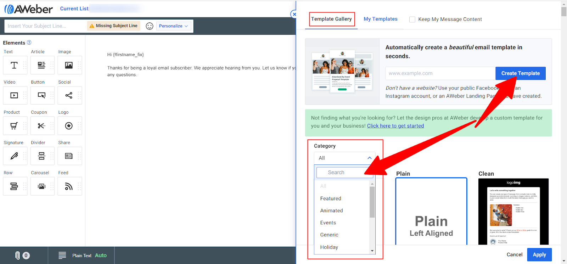Select the Article element icon
Screen dimensions: 567x264
pos(41,65)
